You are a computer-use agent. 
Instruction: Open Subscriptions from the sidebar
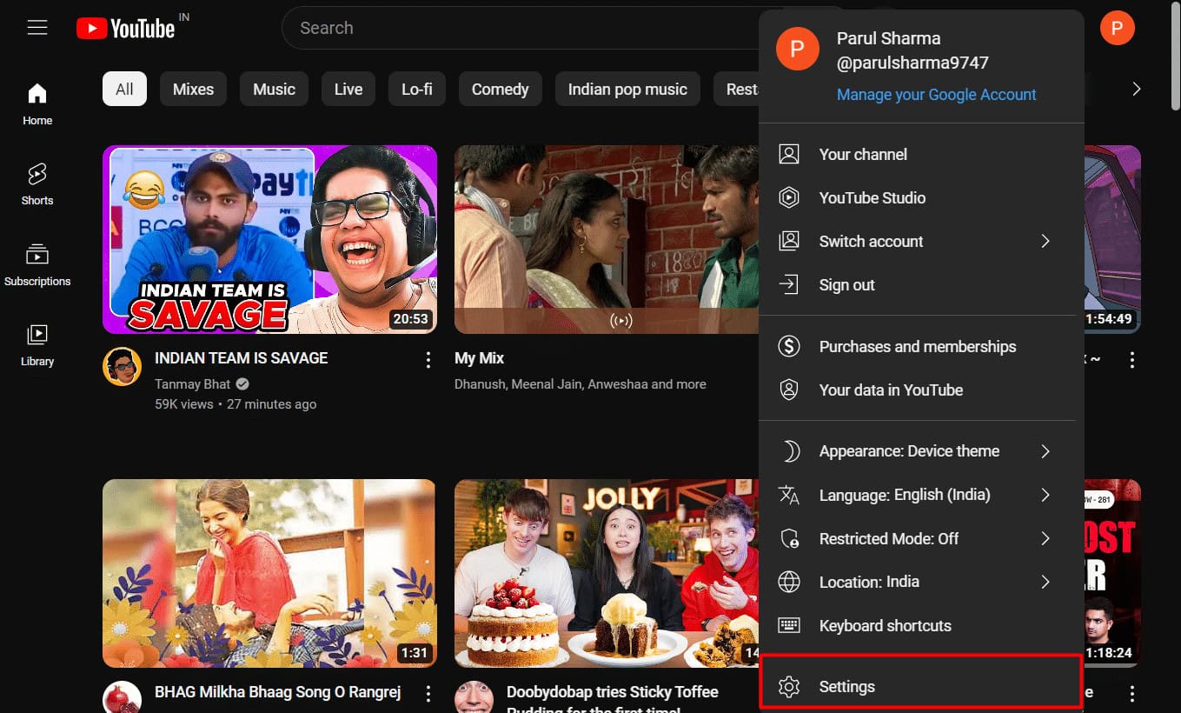(37, 264)
